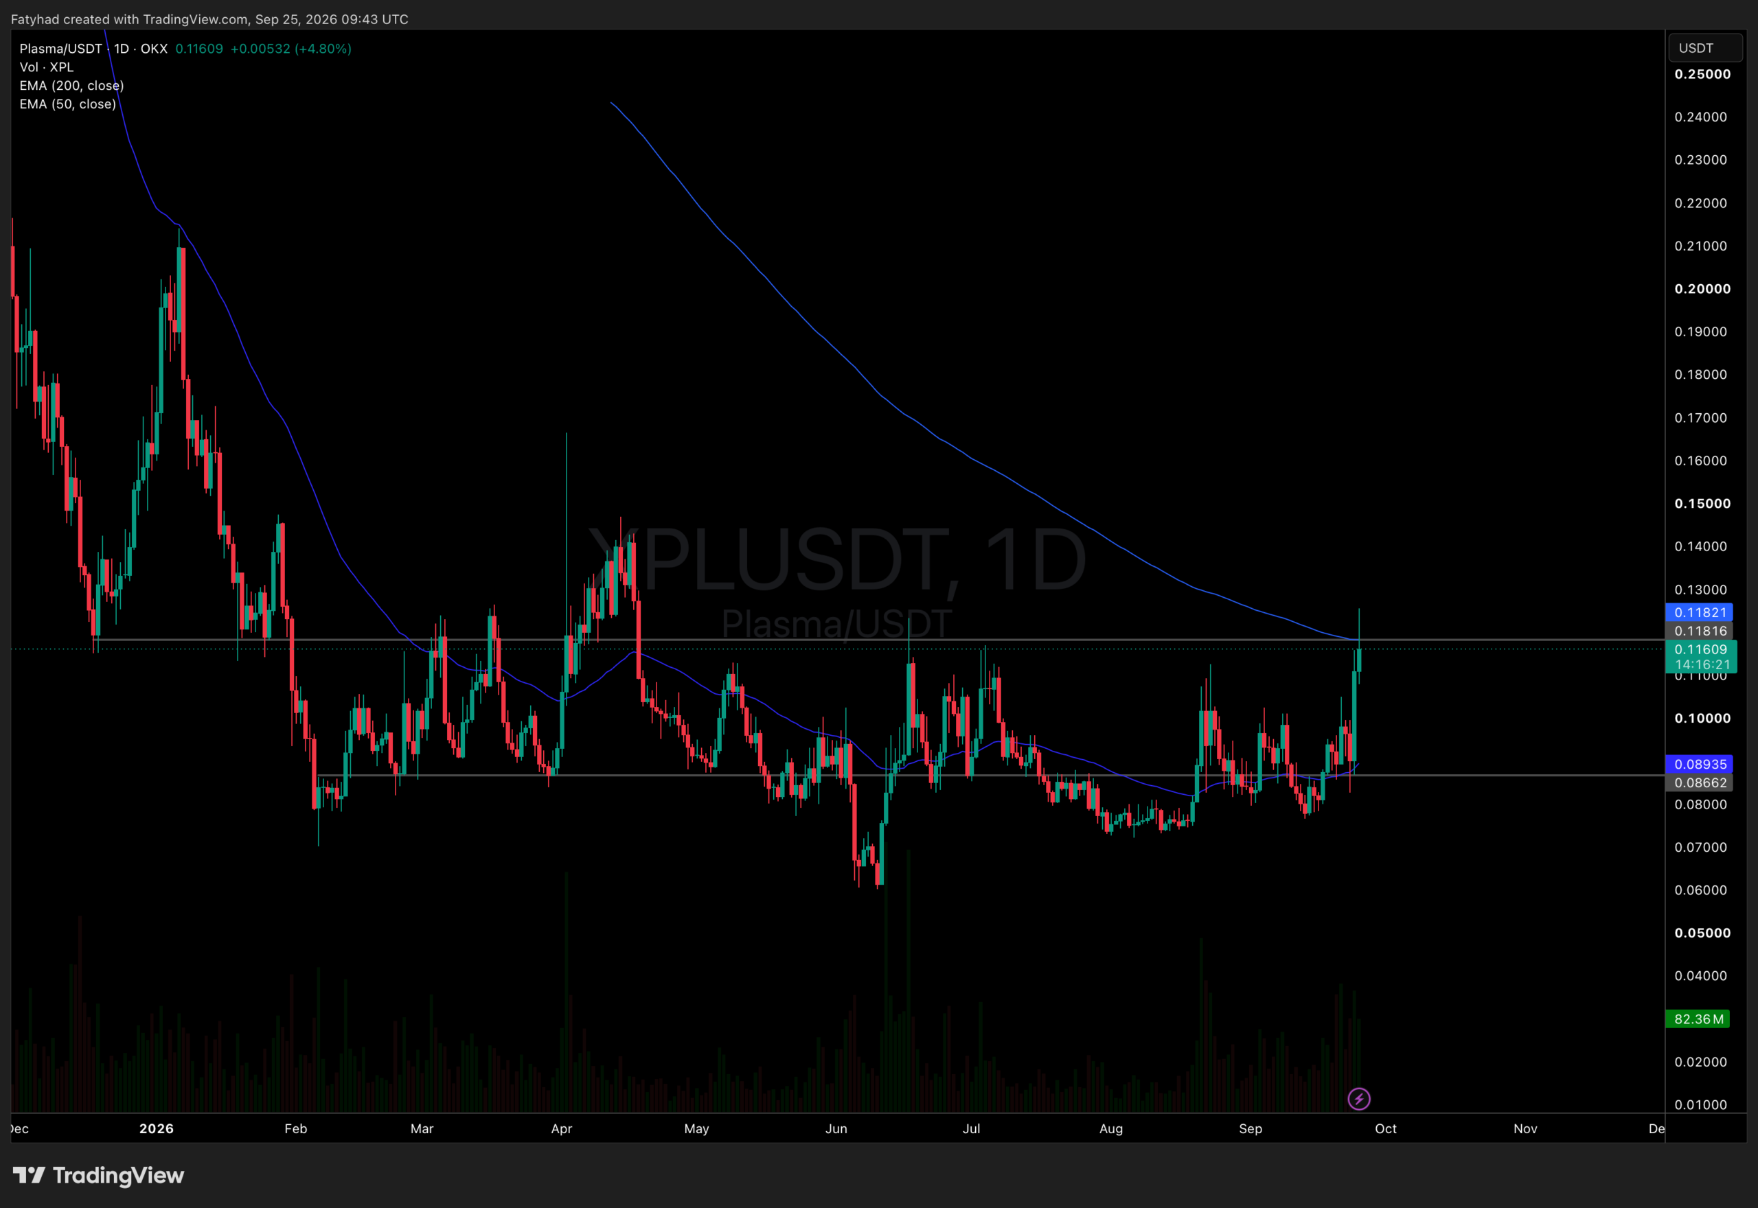The width and height of the screenshot is (1758, 1208).
Task: Click the 0.10000 price axis label
Action: click(x=1703, y=719)
